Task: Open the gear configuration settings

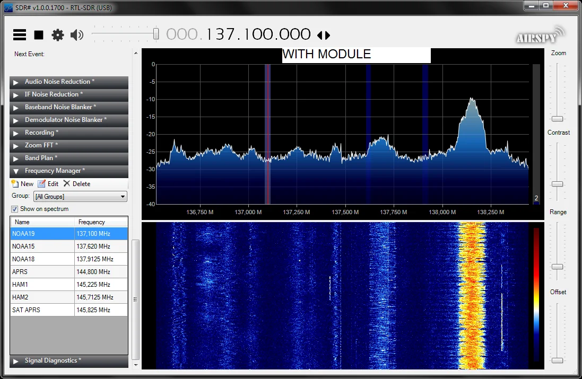Action: [57, 35]
